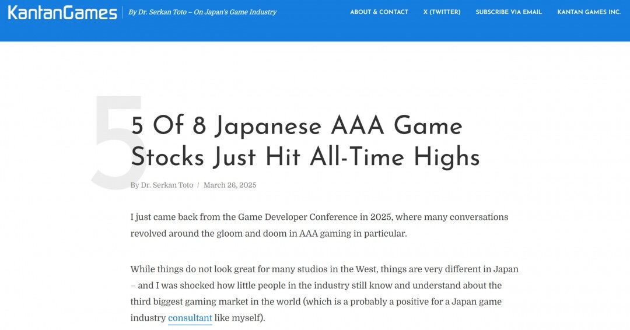Follow the "consultant" hyperlink
This screenshot has width=630, height=330.
coord(190,318)
